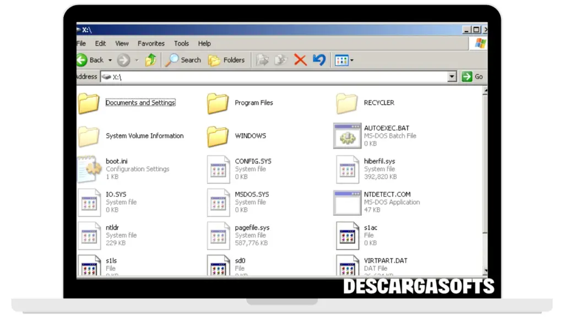Select the boot.ini file icon
Viewport: 564px width, 317px height.
pos(89,170)
